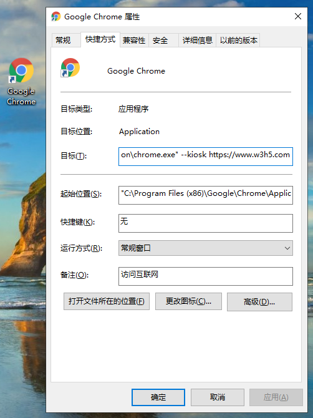The height and width of the screenshot is (418, 313).
Task: Click the Google Chrome 属性 title text
Action: point(102,16)
